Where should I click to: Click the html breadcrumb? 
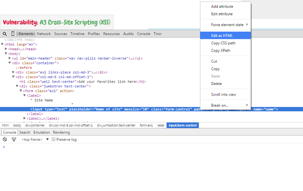point(6,125)
